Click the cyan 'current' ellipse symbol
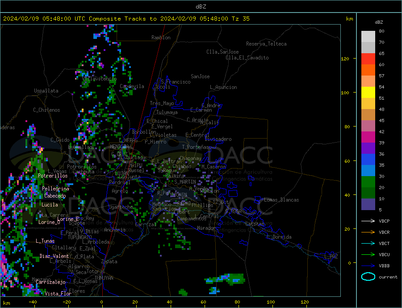 pyautogui.click(x=368, y=277)
